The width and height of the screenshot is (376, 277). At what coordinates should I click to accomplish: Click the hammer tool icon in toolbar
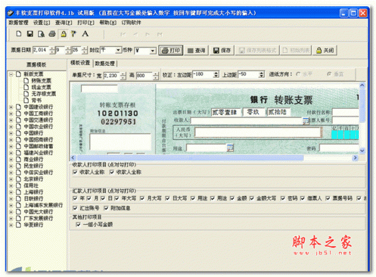point(73,34)
